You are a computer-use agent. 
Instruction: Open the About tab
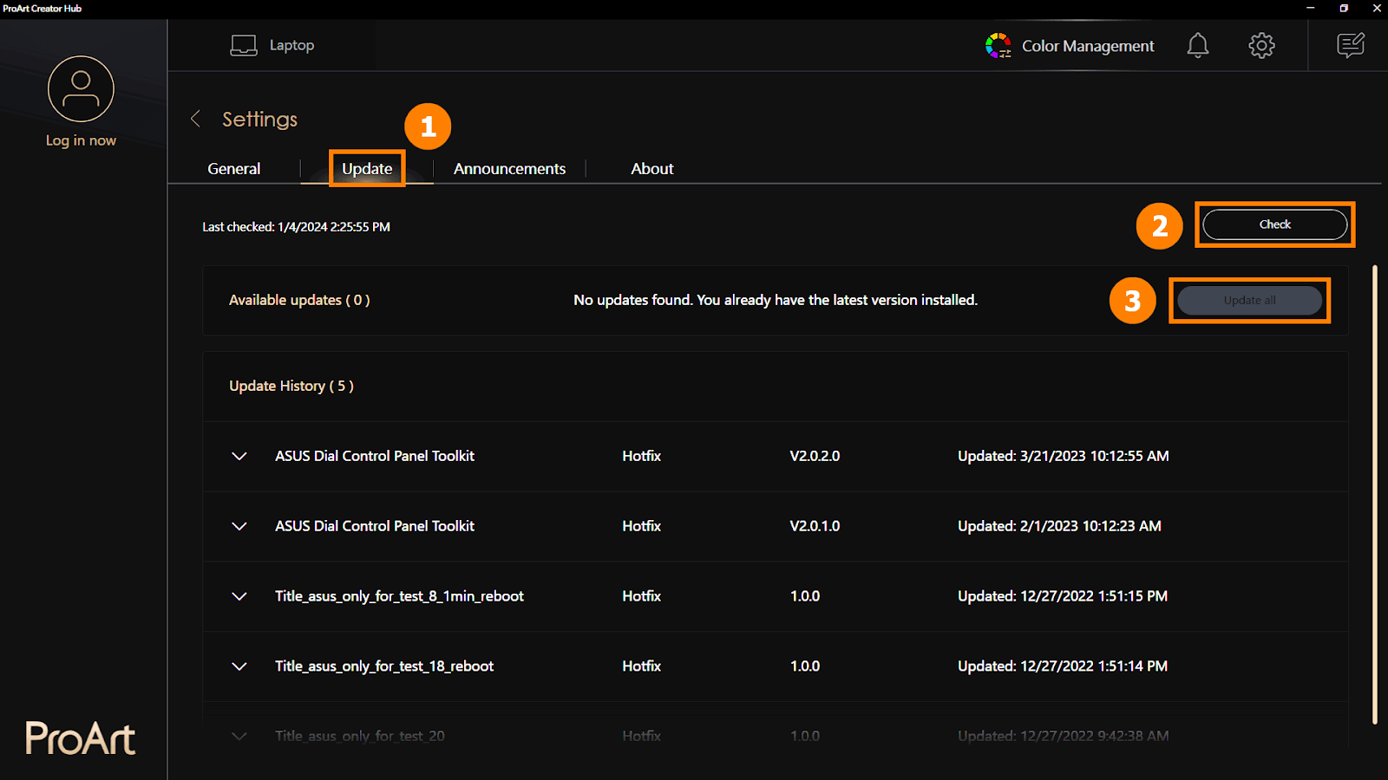point(652,169)
